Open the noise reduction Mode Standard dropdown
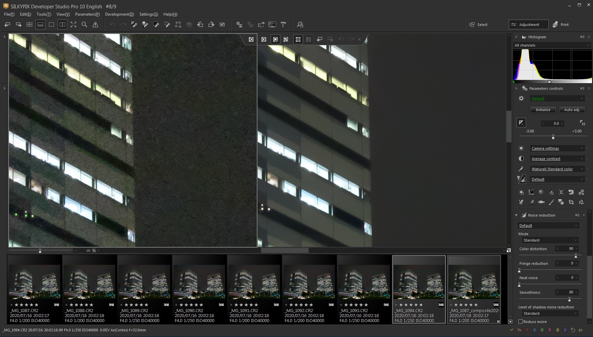The image size is (593, 337). (x=550, y=240)
